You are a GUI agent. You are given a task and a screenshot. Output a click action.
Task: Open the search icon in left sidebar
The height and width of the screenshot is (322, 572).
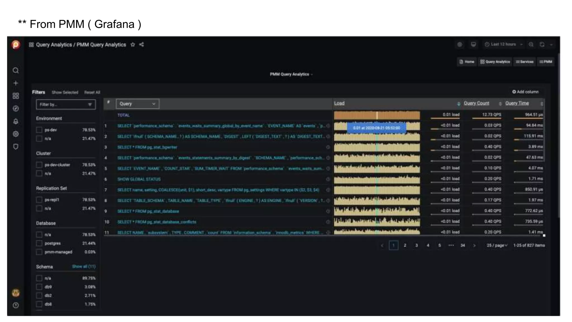coord(16,70)
